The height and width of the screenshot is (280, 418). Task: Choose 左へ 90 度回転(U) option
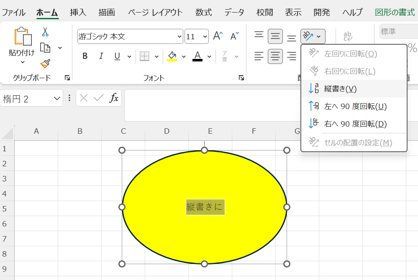click(x=355, y=106)
